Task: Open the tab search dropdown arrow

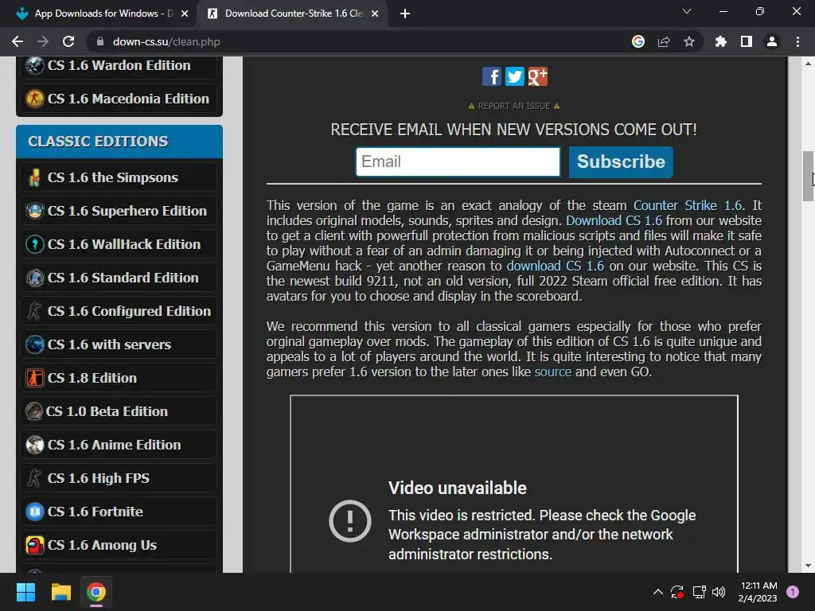Action: point(687,11)
